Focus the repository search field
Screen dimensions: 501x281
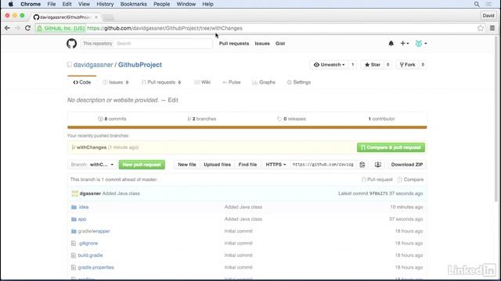[163, 44]
